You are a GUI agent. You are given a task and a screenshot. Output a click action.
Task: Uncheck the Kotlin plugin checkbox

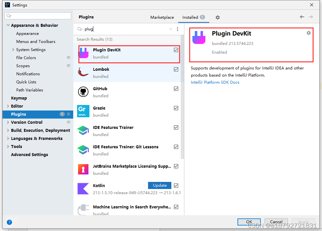[x=176, y=185]
